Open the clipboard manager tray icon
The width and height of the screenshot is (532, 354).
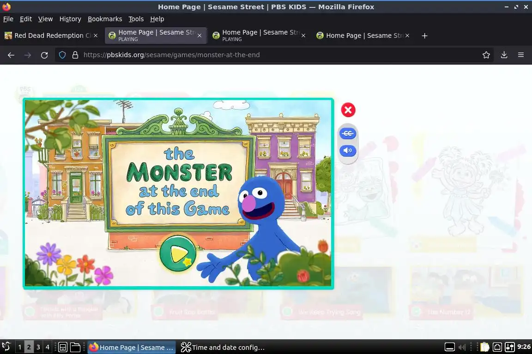(485, 347)
